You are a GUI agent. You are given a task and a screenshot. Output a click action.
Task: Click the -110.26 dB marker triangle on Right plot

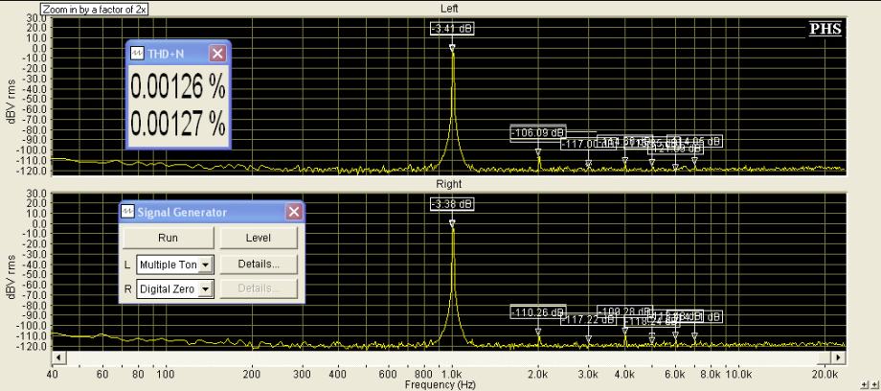tap(538, 332)
